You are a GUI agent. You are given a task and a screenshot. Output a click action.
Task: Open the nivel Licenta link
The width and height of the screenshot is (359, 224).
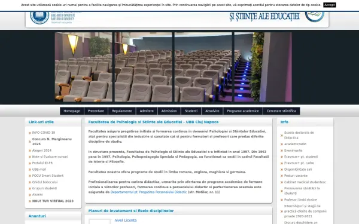126,220
